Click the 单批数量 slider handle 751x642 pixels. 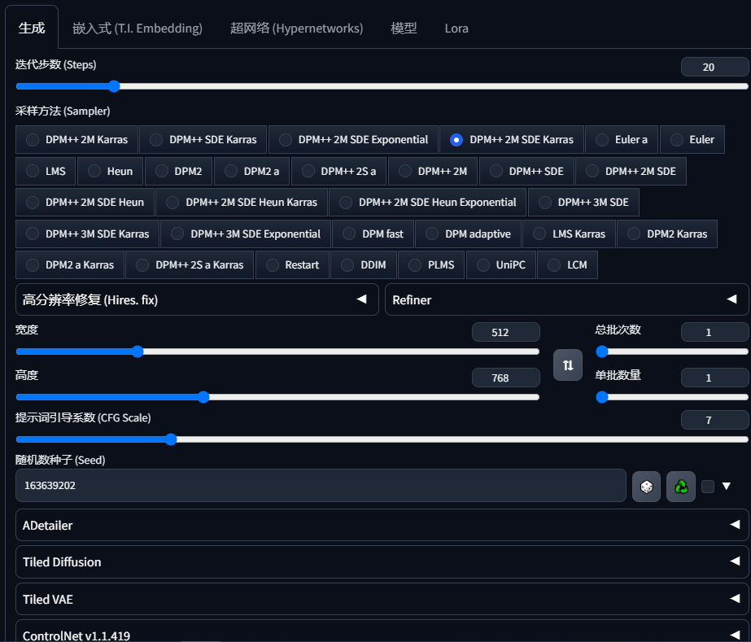602,397
